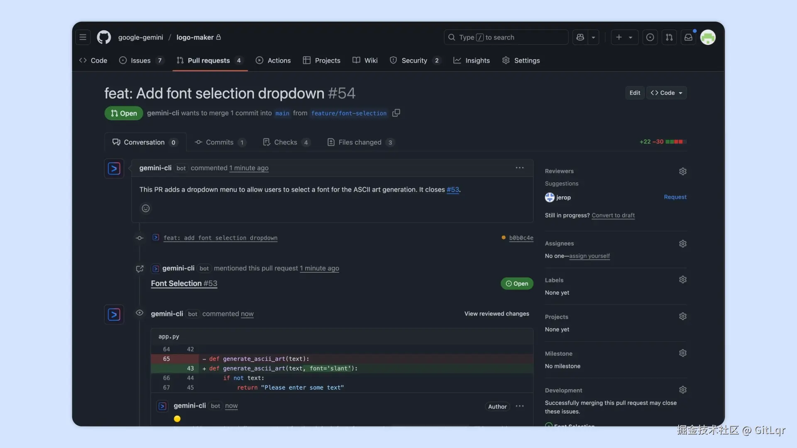Expand the Copilot dropdown arrow
The width and height of the screenshot is (797, 448).
pos(594,37)
